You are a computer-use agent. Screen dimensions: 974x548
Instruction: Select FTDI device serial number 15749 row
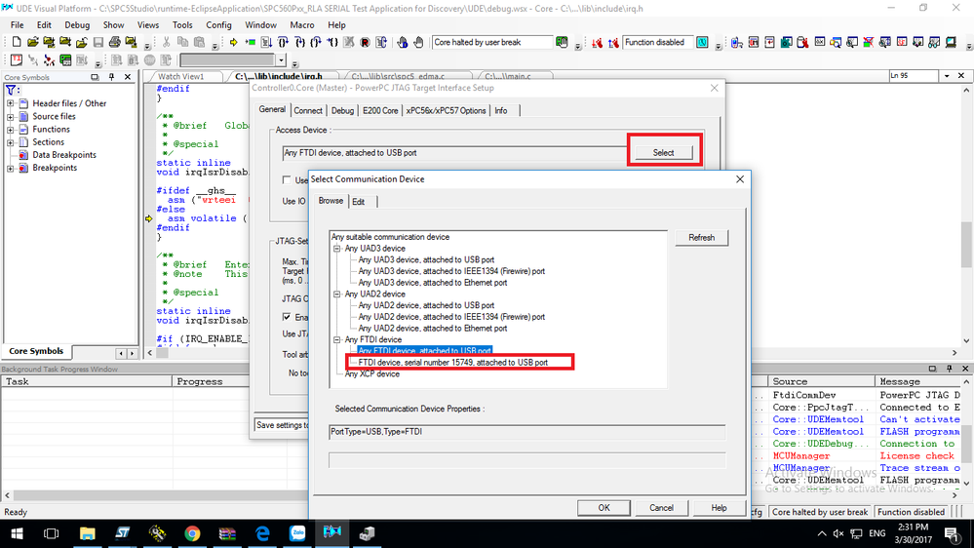(x=452, y=362)
